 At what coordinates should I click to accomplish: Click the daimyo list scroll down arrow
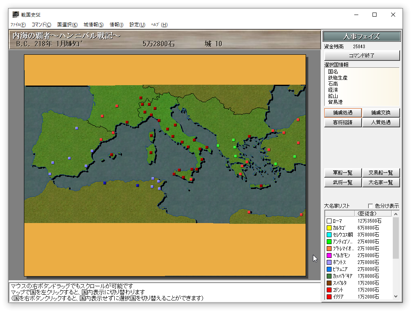(396, 296)
